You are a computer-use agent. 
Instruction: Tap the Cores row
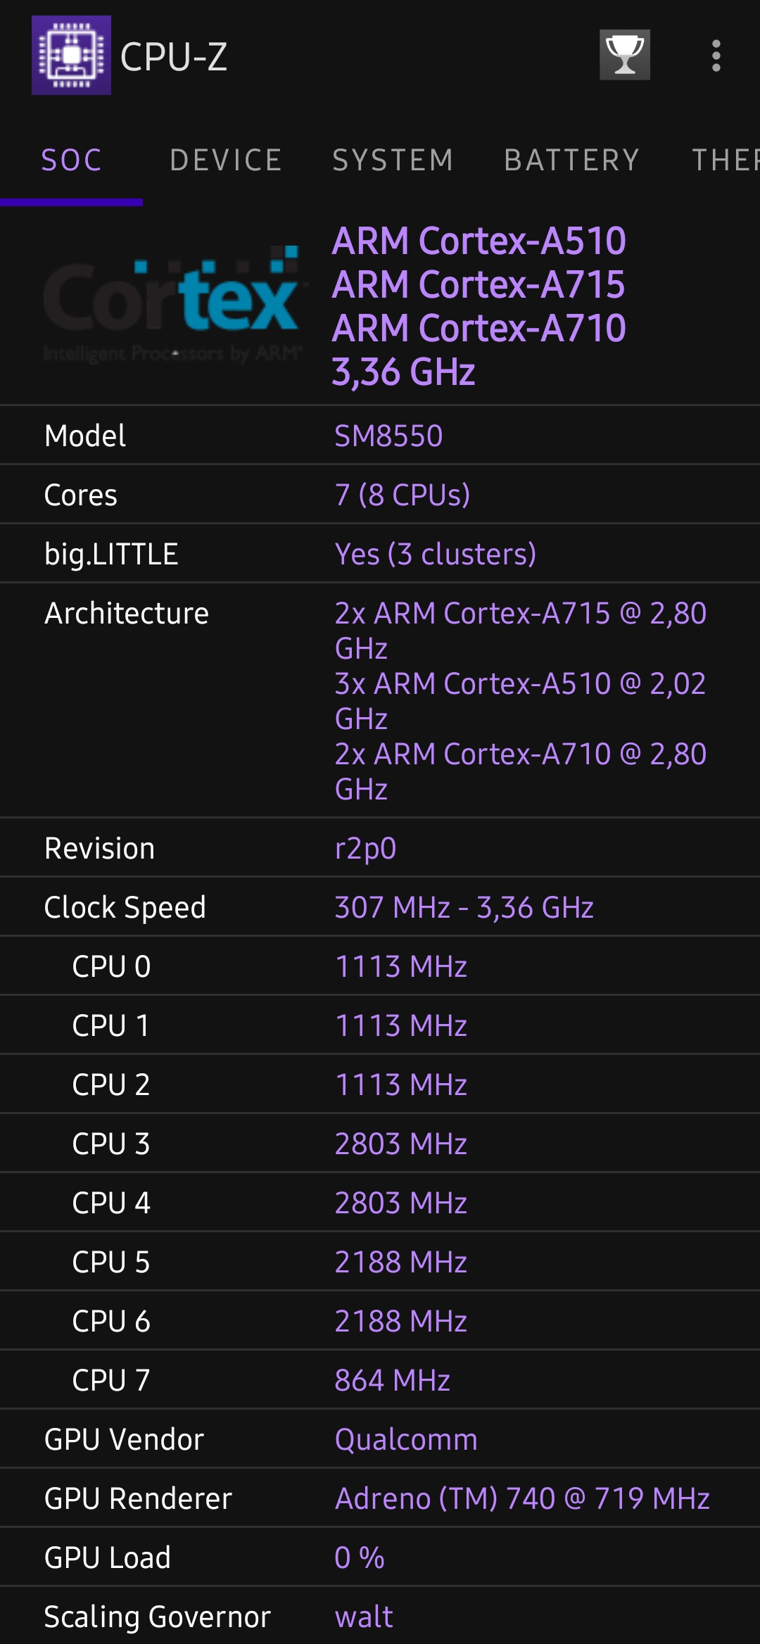pyautogui.click(x=380, y=495)
